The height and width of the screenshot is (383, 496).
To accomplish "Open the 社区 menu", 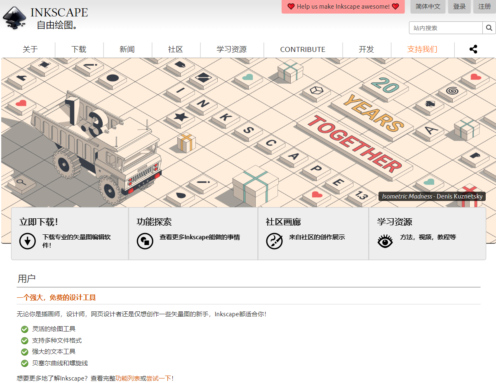I will [176, 49].
